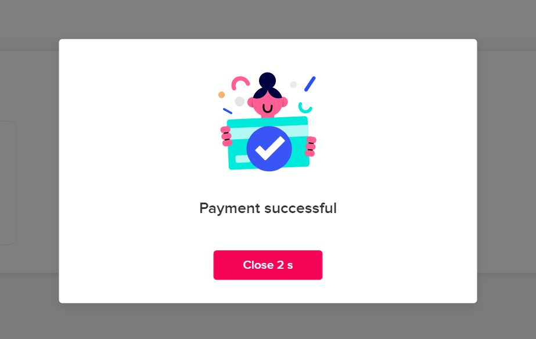This screenshot has width=536, height=339.
Task: Click the large gray confetti circle
Action: pyautogui.click(x=240, y=102)
